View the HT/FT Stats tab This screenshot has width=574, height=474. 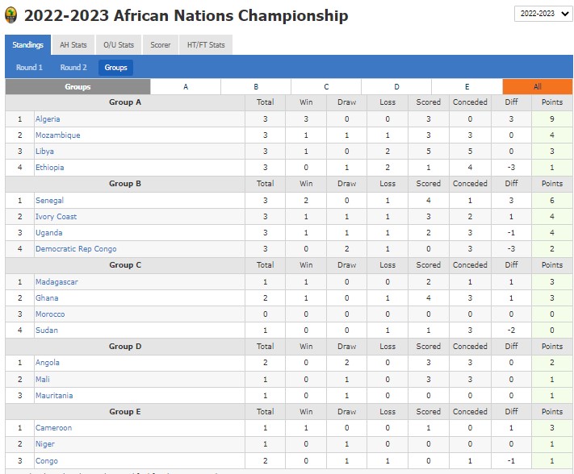(x=205, y=45)
